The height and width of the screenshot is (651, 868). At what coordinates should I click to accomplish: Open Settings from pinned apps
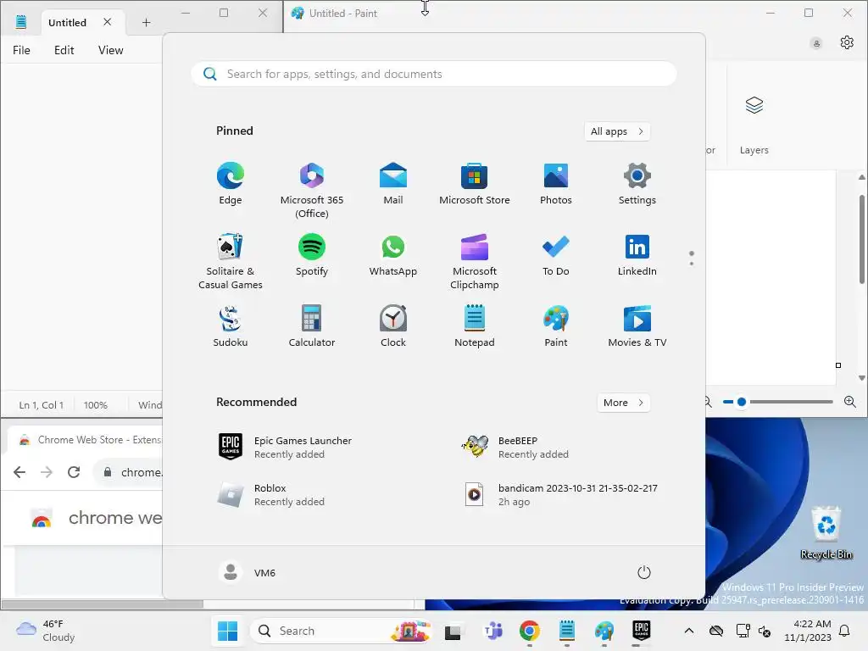tap(637, 184)
